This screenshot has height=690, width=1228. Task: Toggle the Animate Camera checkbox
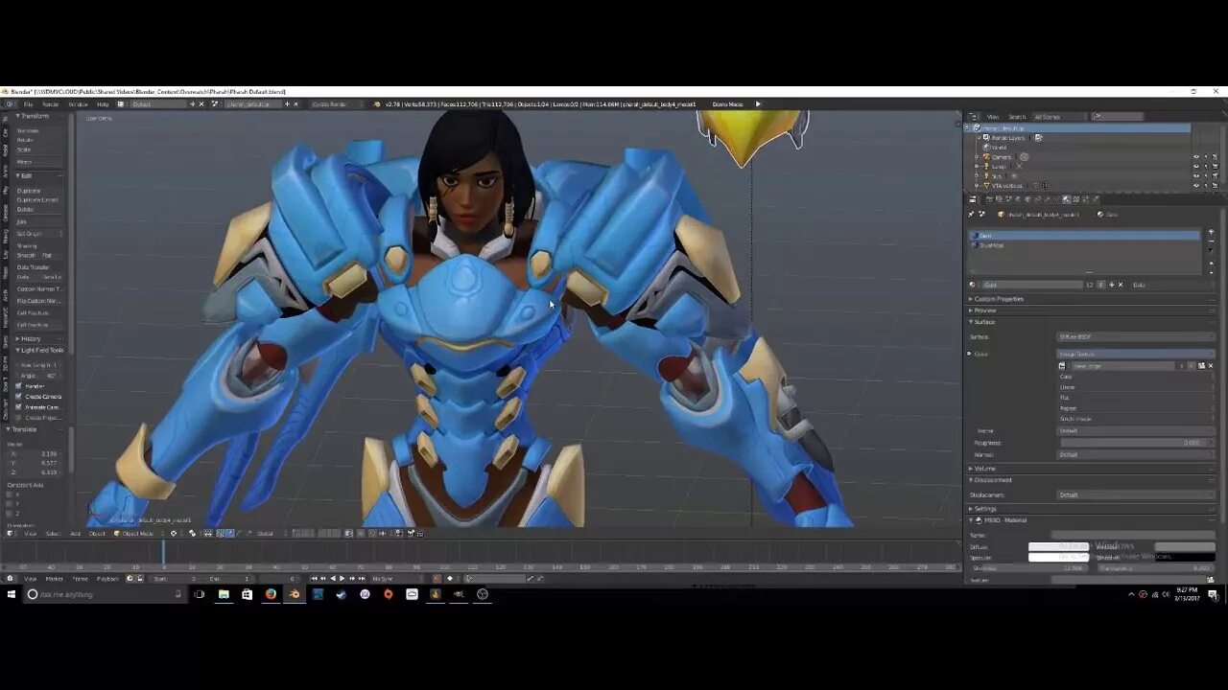pos(18,407)
